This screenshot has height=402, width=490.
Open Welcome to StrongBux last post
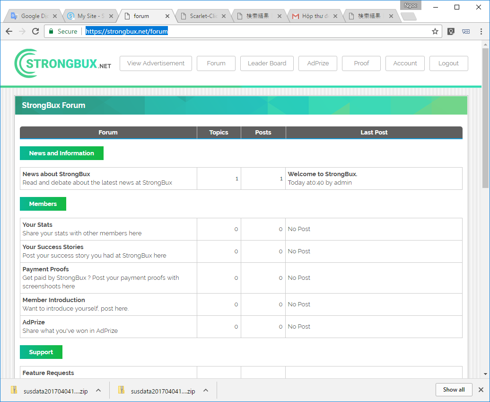[x=323, y=174]
